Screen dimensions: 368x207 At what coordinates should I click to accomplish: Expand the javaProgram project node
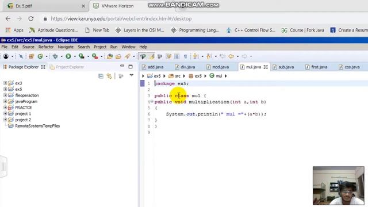(5, 101)
